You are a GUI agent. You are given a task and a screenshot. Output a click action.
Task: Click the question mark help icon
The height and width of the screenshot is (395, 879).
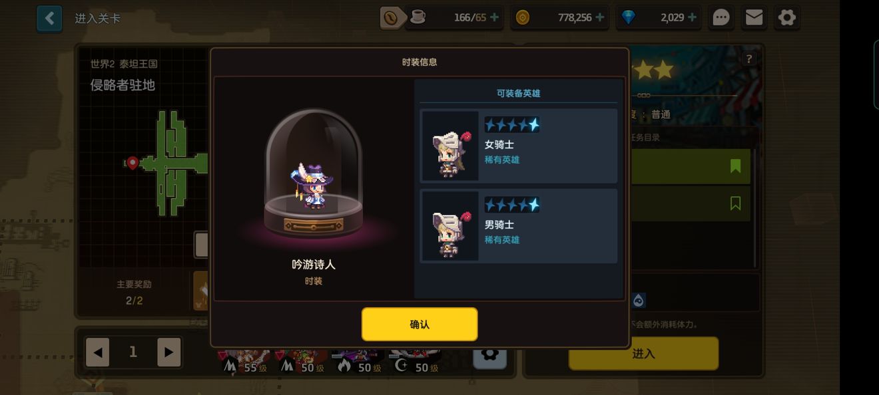coord(749,59)
